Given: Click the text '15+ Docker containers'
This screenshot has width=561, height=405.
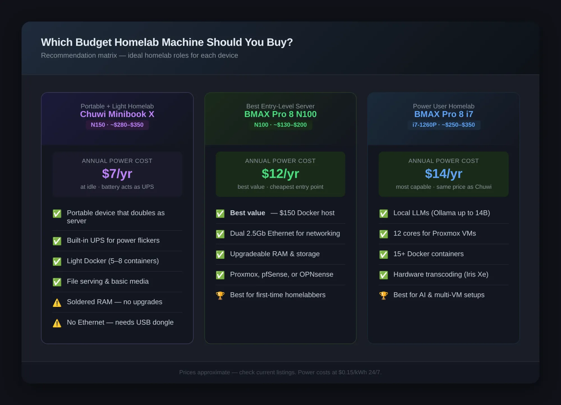Looking at the screenshot, I should 429,254.
